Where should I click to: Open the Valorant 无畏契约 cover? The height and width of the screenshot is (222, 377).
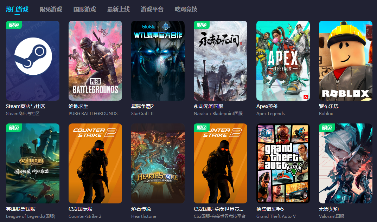(345, 163)
